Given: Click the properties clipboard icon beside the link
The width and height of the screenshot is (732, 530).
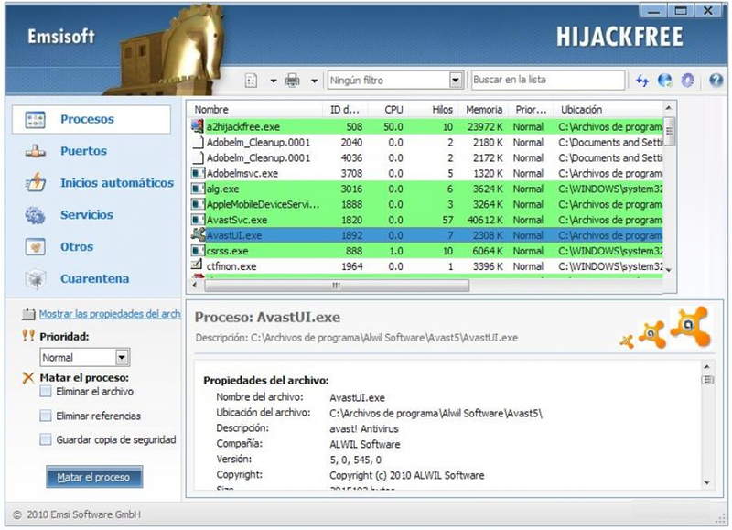Looking at the screenshot, I should (28, 314).
